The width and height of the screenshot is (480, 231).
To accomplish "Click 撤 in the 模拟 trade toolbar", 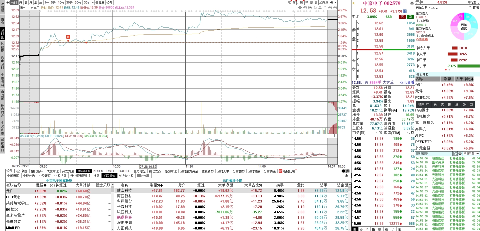I will coord(450,104).
